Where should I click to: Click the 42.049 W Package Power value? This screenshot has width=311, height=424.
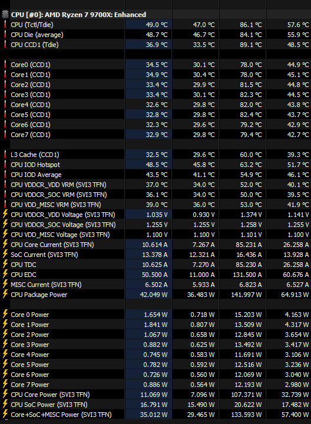(x=154, y=295)
